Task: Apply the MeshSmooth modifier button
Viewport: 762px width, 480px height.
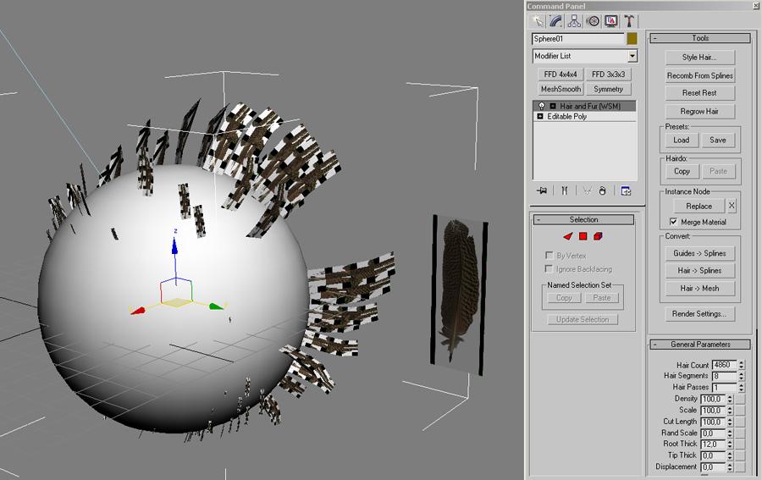Action: pyautogui.click(x=560, y=89)
